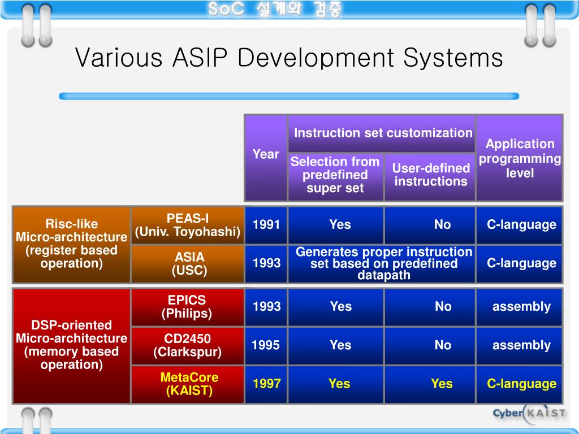Select "C-language" in the PEAS-I row

tap(520, 225)
